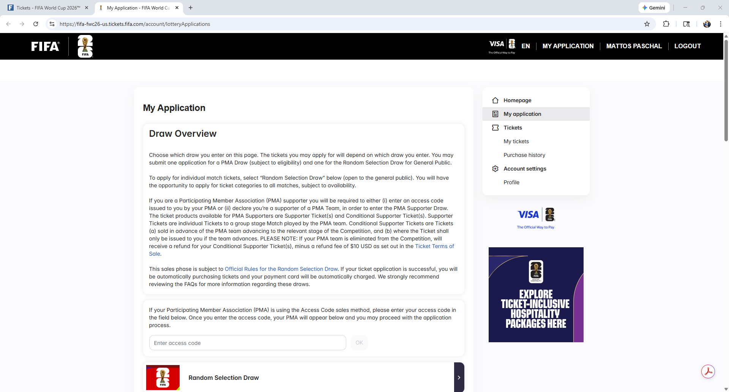
Task: Click The Official Way to Pay caption
Action: point(535,227)
